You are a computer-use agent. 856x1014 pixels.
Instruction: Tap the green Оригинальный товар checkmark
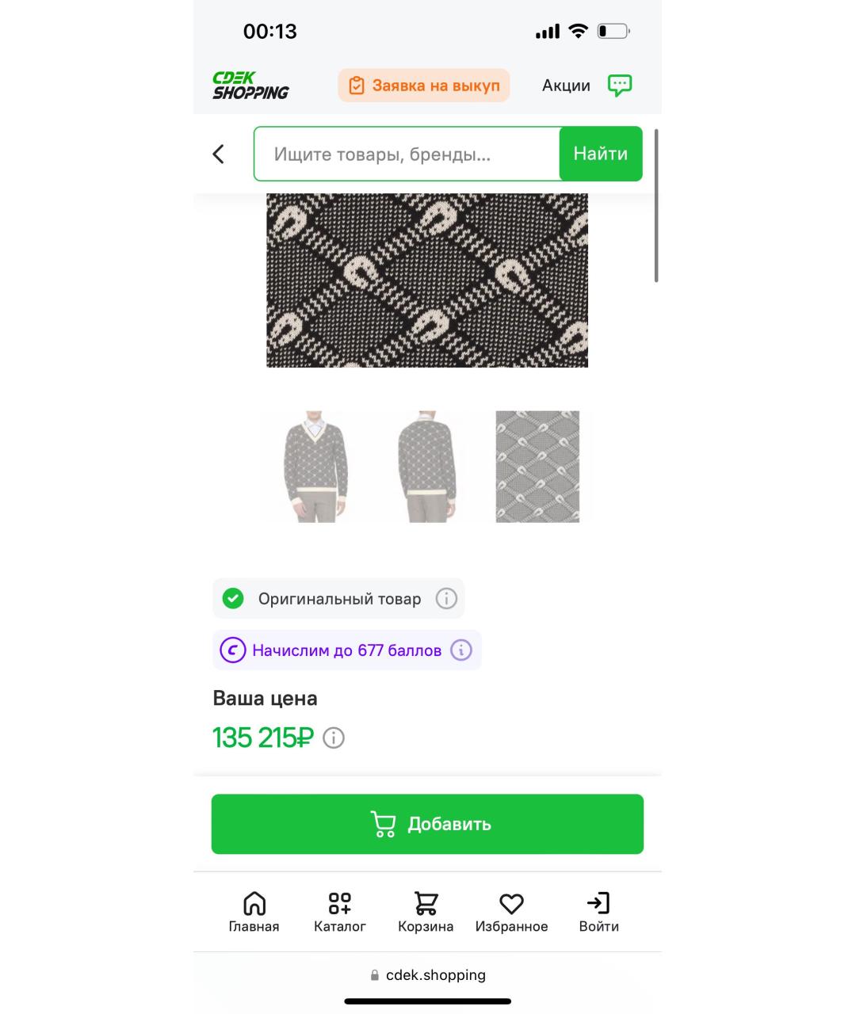point(233,599)
